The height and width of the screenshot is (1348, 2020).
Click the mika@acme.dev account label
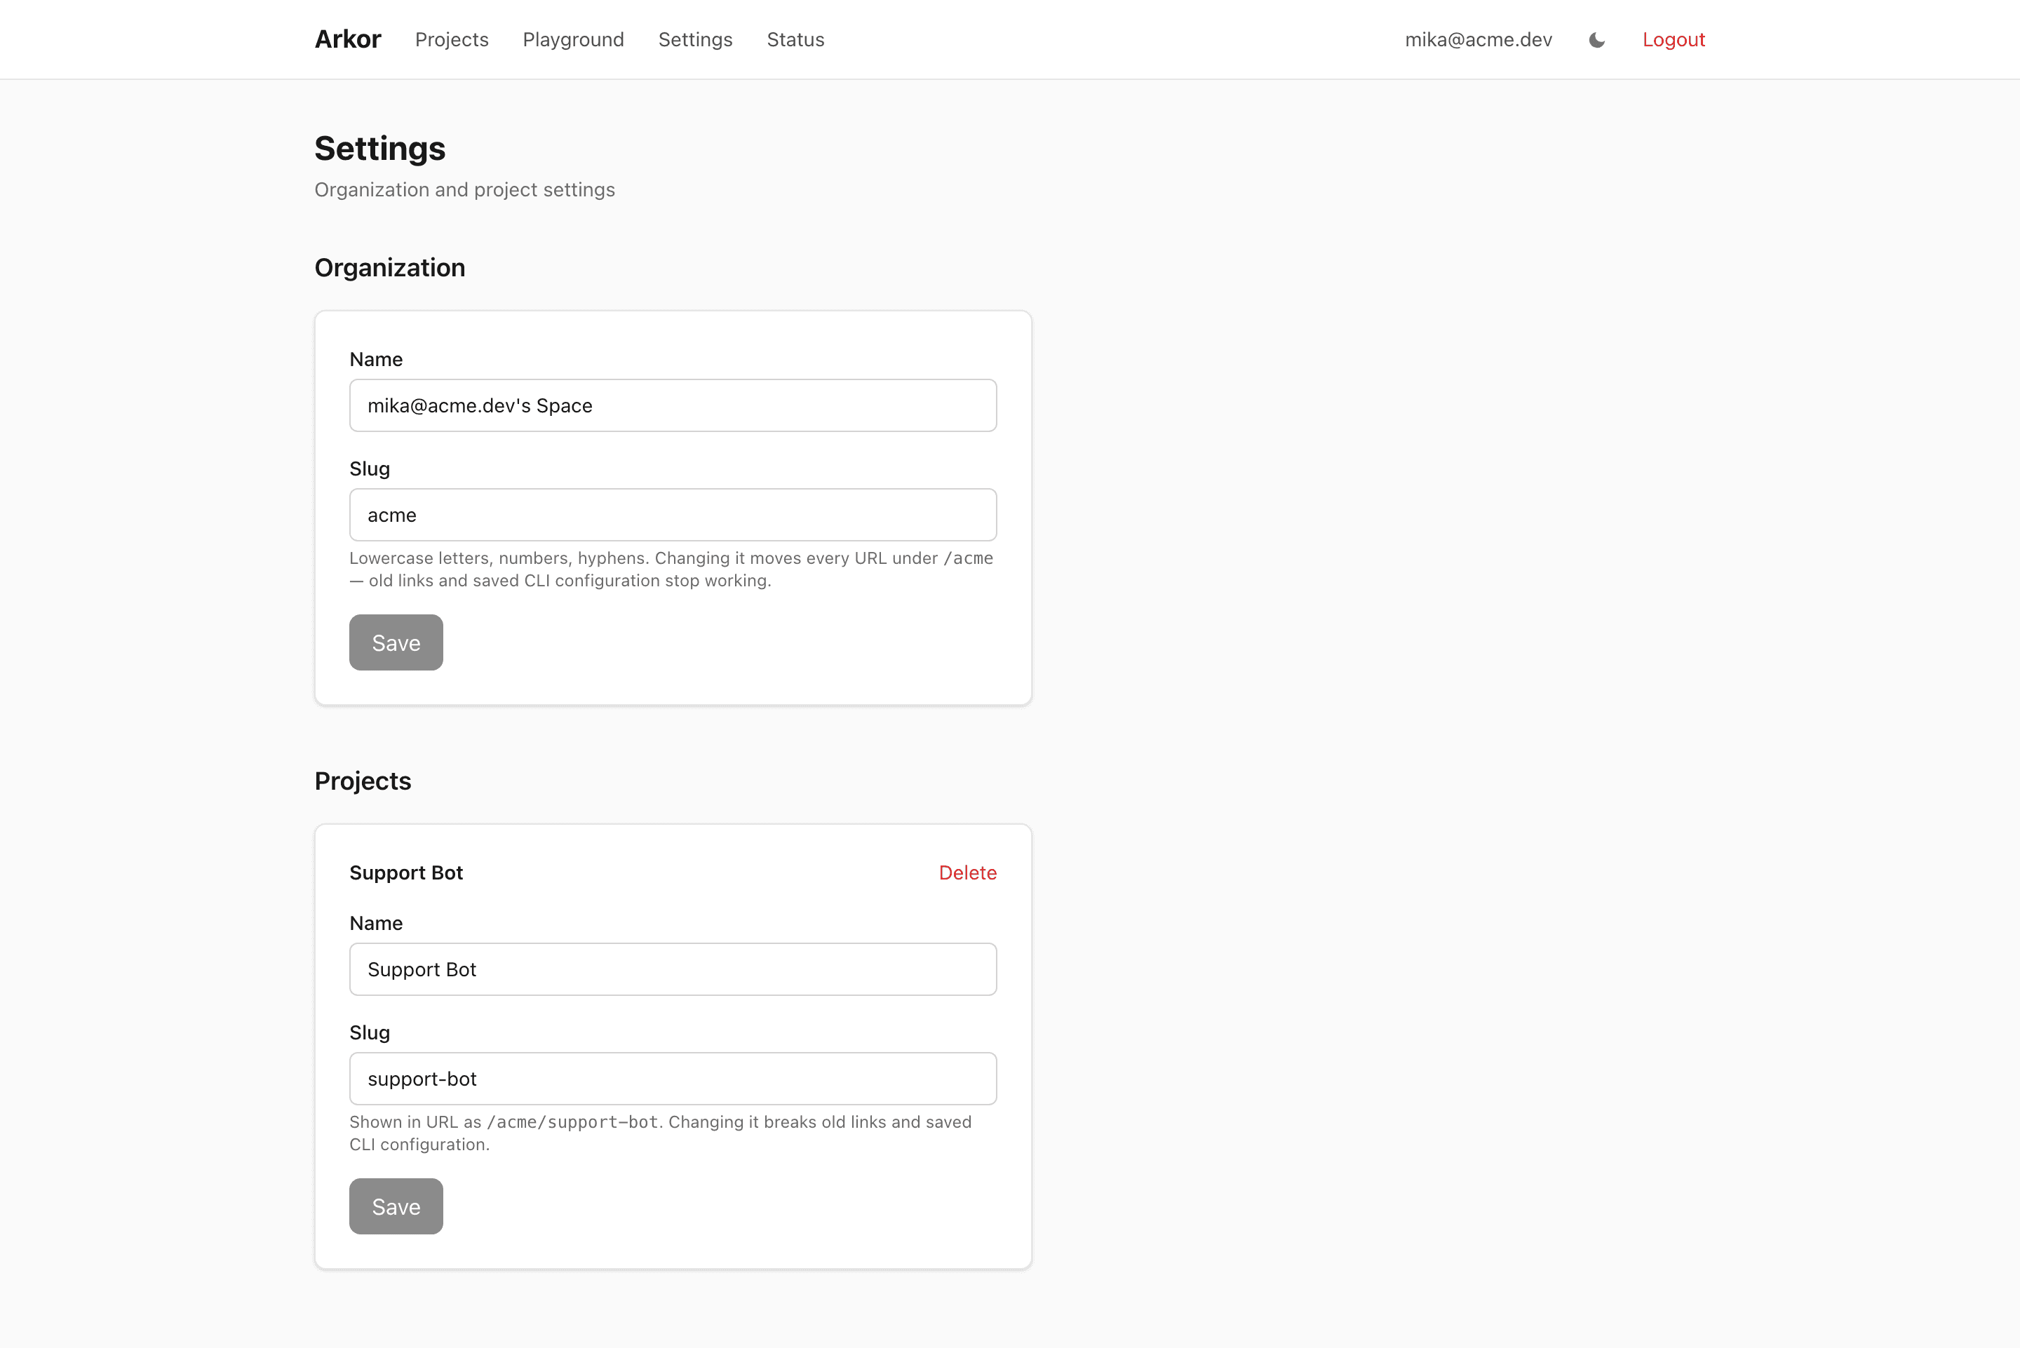click(1479, 39)
